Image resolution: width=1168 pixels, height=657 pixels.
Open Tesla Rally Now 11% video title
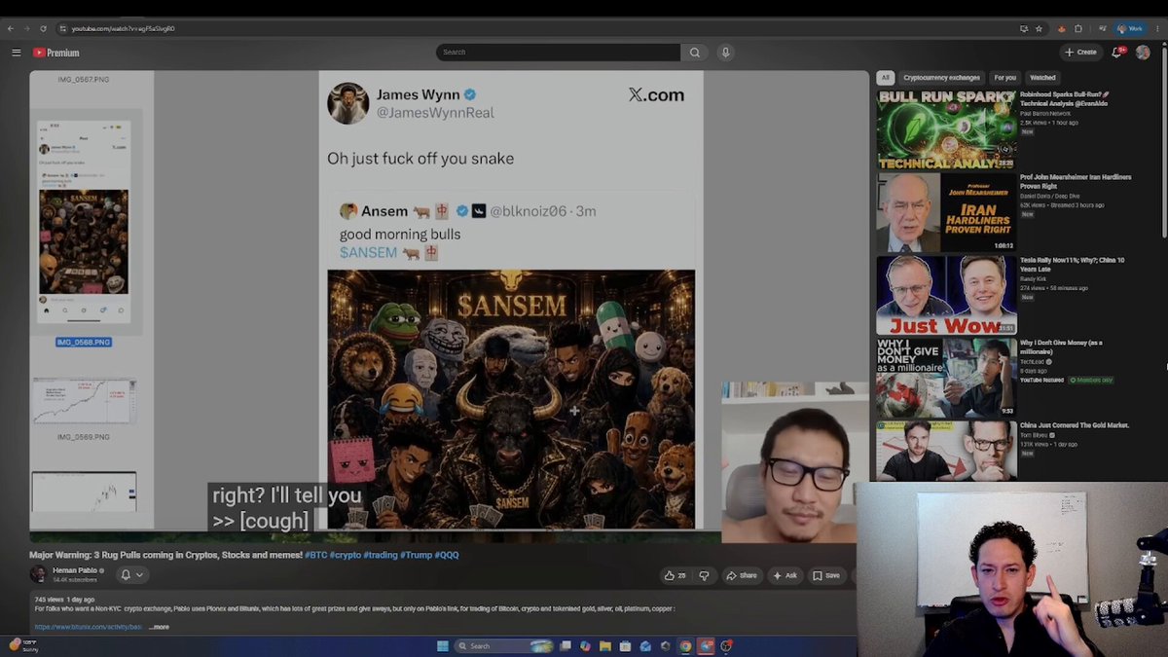pos(1072,264)
